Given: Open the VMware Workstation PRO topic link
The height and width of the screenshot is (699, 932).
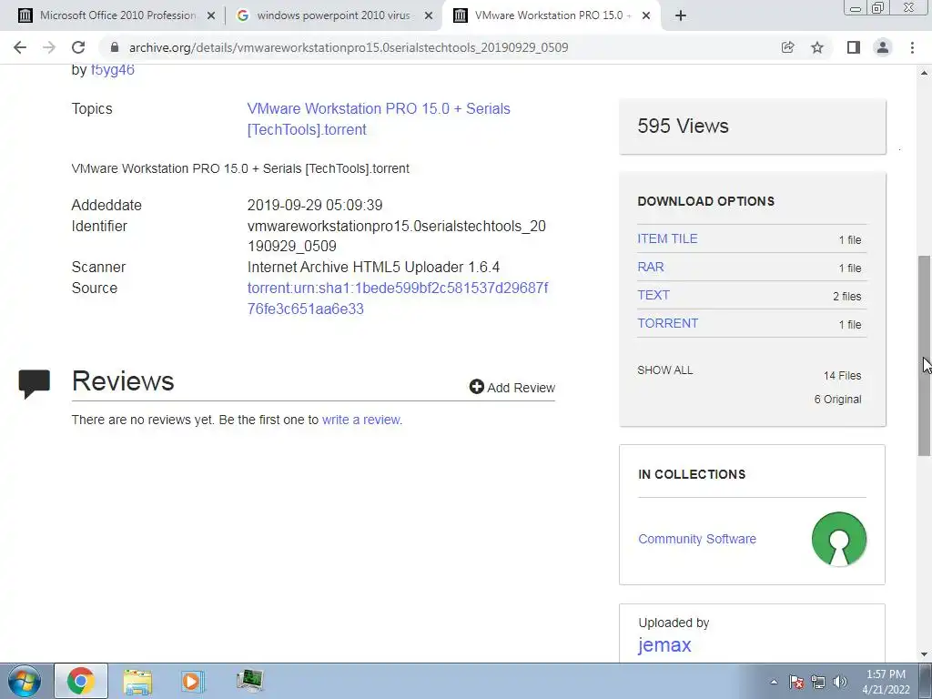Looking at the screenshot, I should point(379,119).
